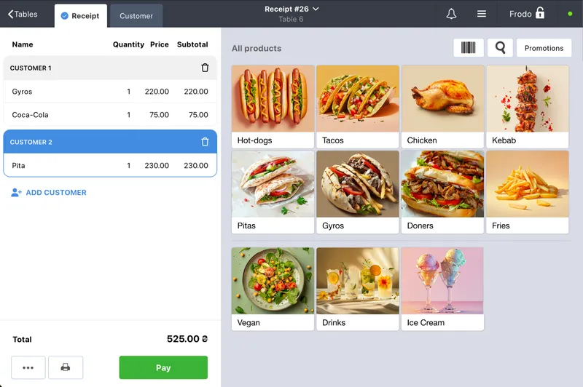This screenshot has width=583, height=387.
Task: Open the Promotions button
Action: (x=544, y=48)
